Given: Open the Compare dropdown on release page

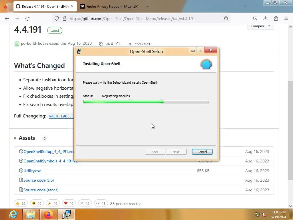Looking at the screenshot, I should (260, 26).
